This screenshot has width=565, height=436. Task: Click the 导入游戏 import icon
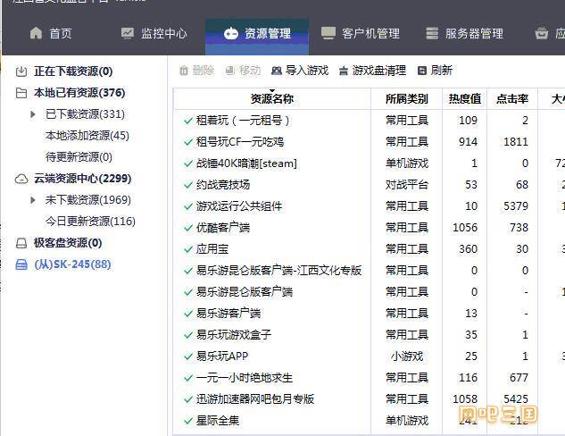(x=277, y=71)
